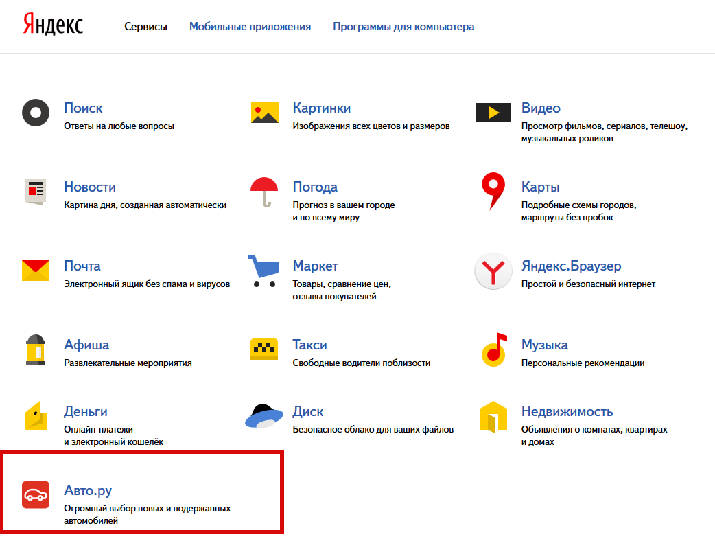Open the Новости link
This screenshot has width=715, height=552.
click(x=90, y=187)
